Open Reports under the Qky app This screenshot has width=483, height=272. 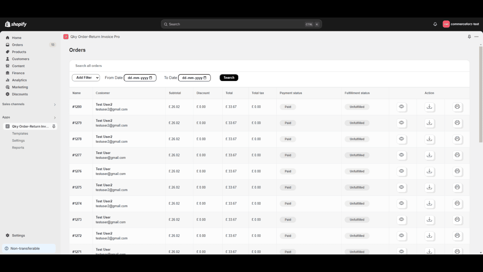pos(18,147)
